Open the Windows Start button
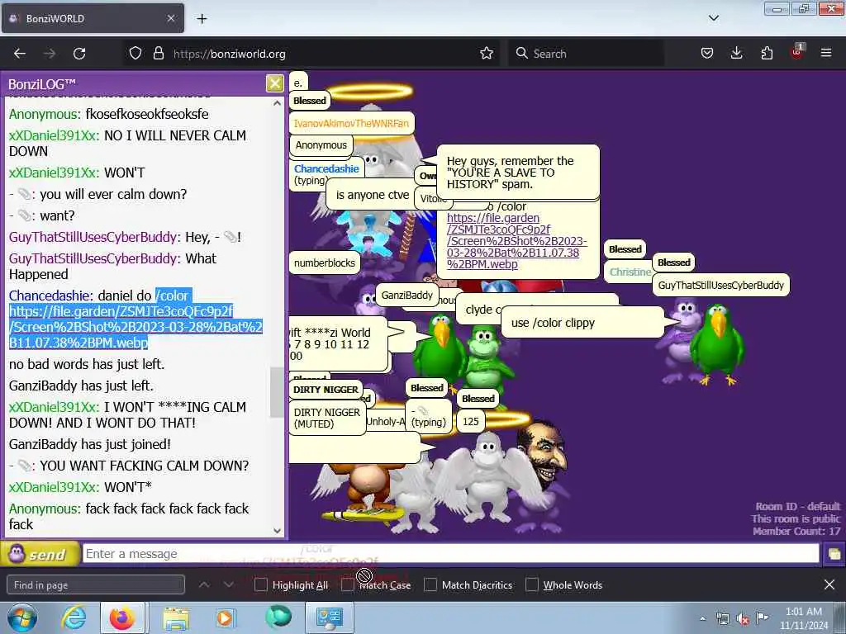Image resolution: width=846 pixels, height=634 pixels. (22, 617)
